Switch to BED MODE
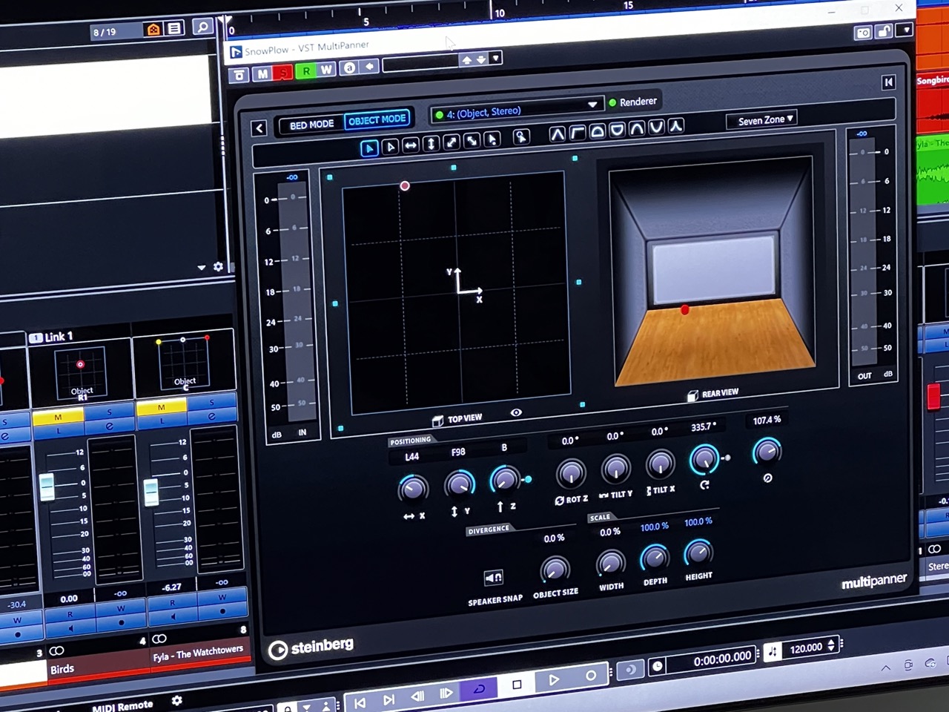 pos(311,124)
